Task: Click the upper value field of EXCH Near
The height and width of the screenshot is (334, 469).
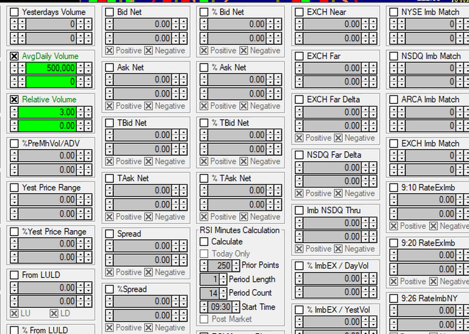Action: pos(332,24)
